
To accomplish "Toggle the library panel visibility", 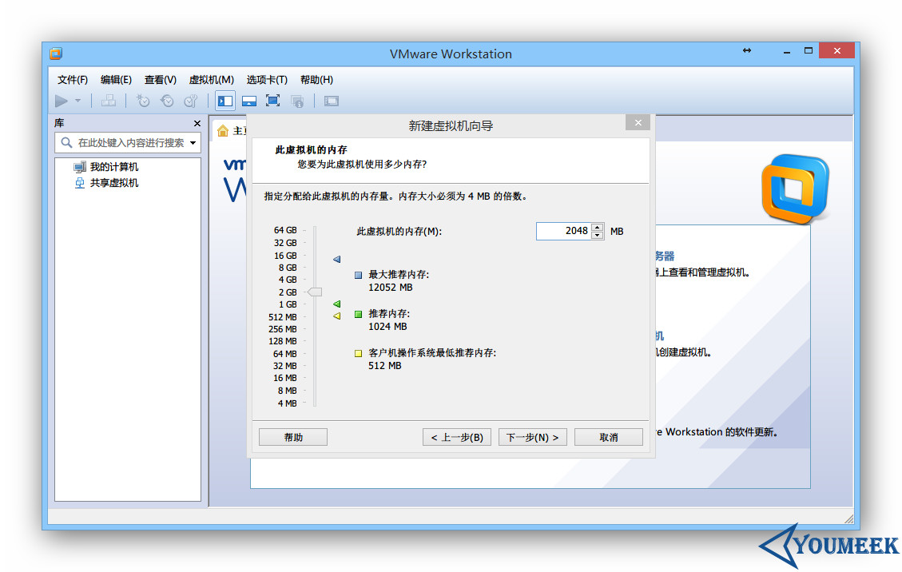I will tap(225, 100).
